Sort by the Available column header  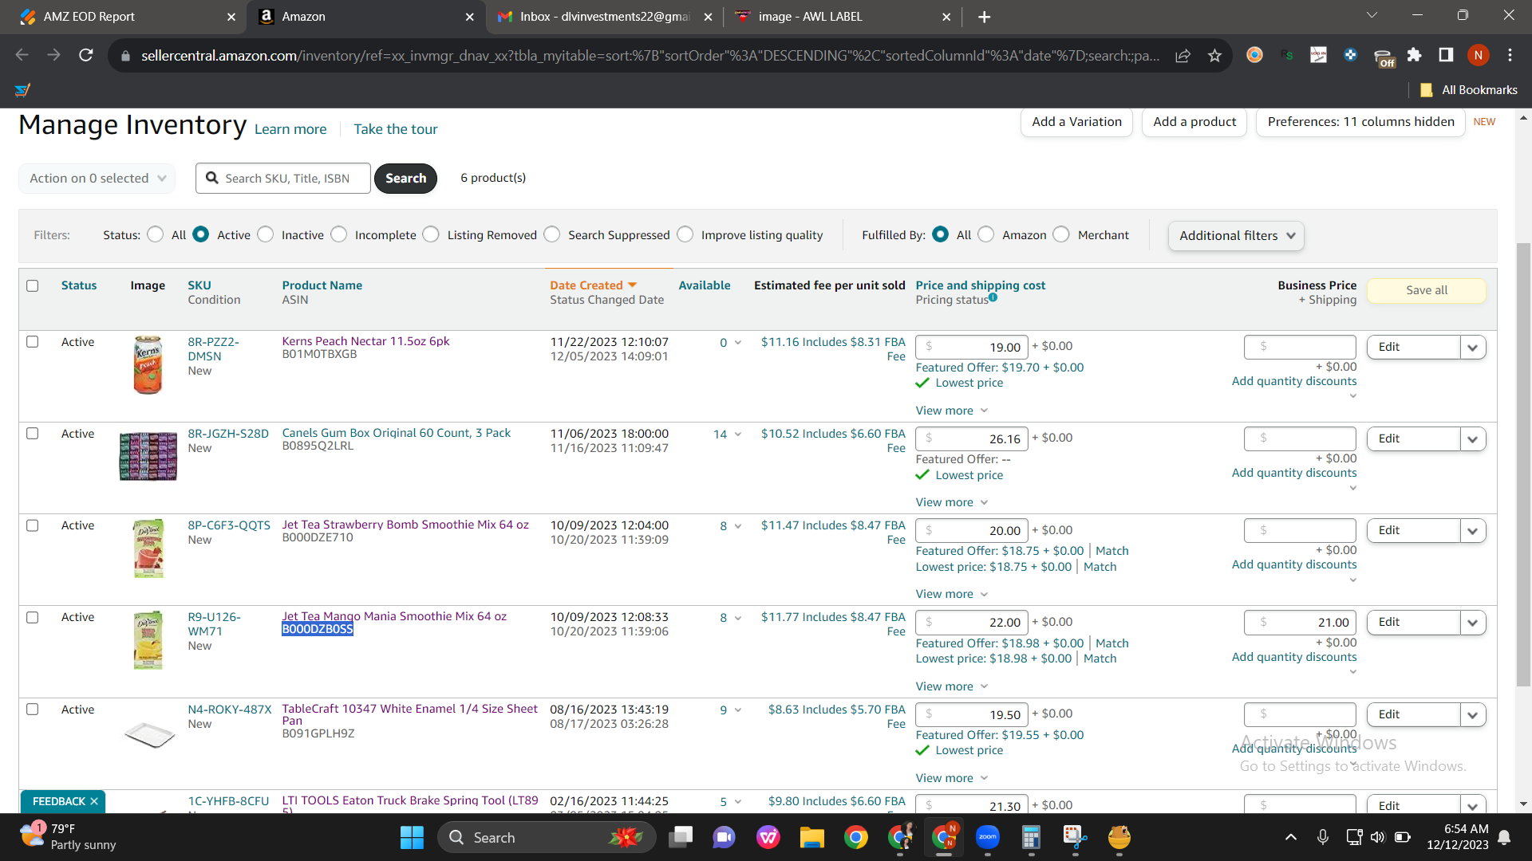[x=705, y=285]
